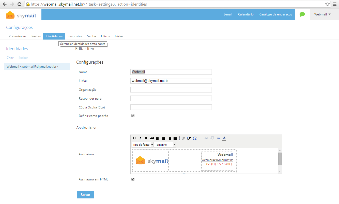339x204 pixels.
Task: Click the SSL padlock in address bar
Action: tap(28, 4)
